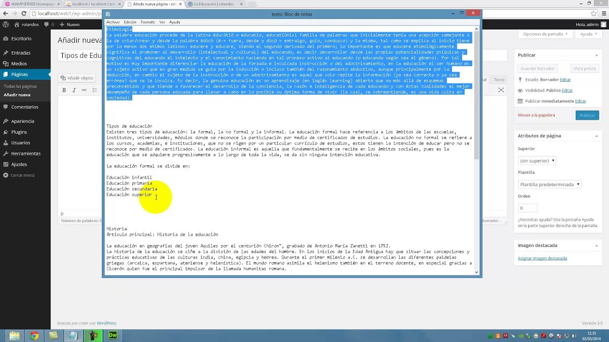Bookmark this page with the star icon
The image size is (609, 342).
click(594, 14)
